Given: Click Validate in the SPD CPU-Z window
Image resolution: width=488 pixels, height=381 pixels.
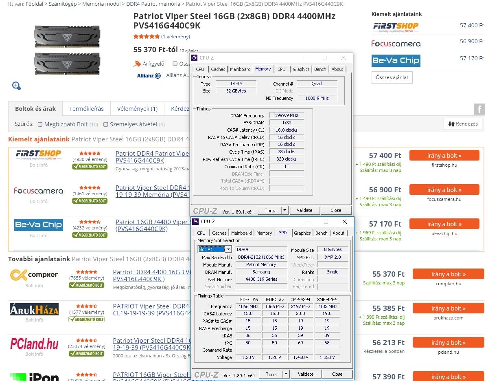Looking at the screenshot, I should pyautogui.click(x=306, y=374).
